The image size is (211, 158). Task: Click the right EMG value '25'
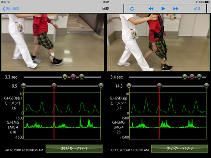click(x=118, y=132)
